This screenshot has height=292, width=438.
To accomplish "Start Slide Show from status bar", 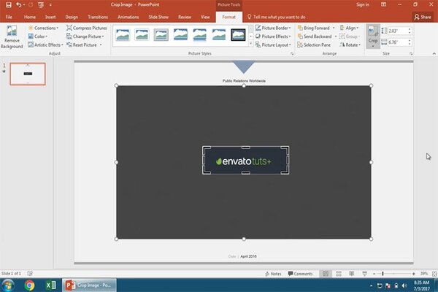I will [x=364, y=274].
